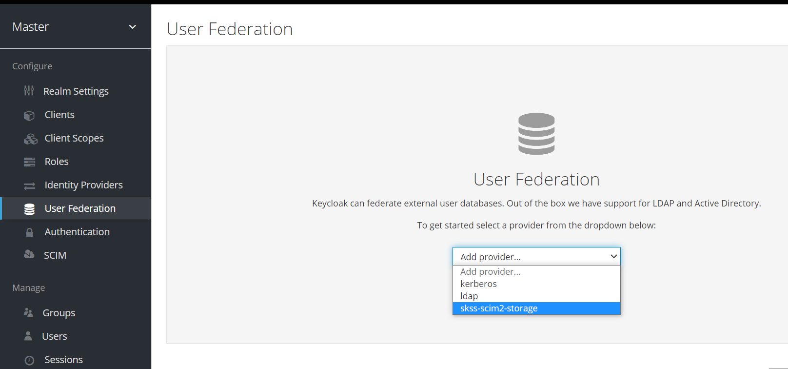The image size is (788, 369).
Task: Choose kerberos from provider list
Action: [478, 284]
